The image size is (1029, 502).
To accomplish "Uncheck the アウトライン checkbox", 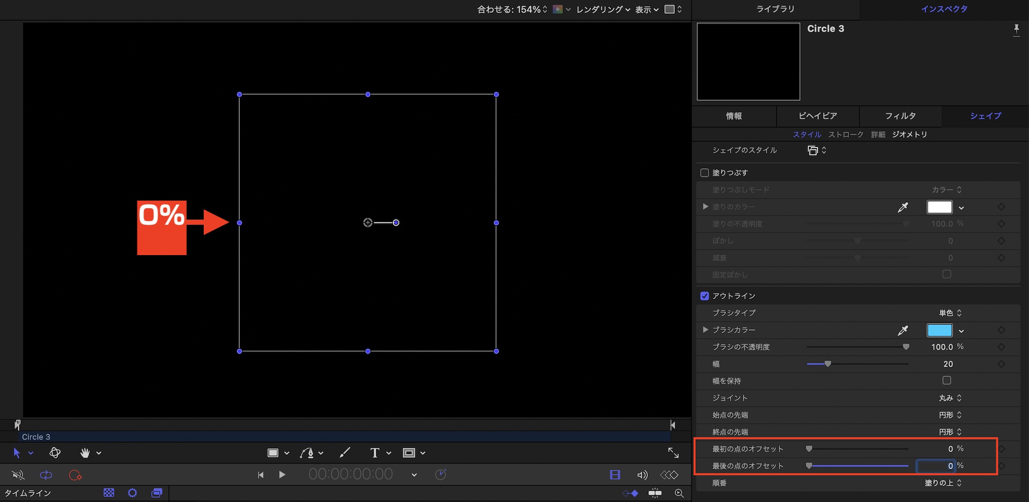I will [705, 296].
